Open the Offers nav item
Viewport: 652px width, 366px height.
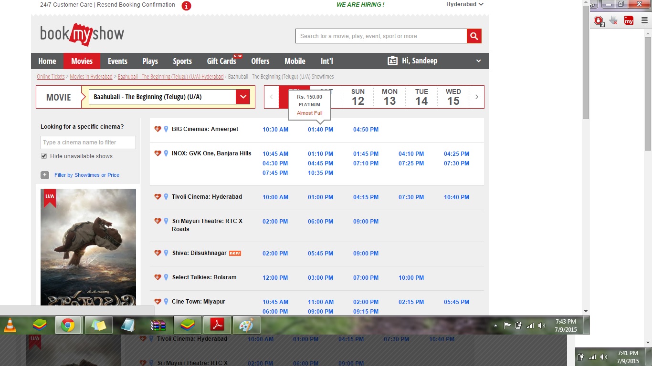(260, 61)
